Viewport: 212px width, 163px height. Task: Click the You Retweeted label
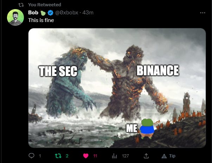[45, 5]
